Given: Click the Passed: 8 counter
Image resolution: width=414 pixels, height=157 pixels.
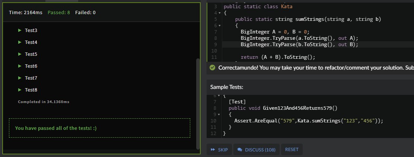Looking at the screenshot, I should [x=58, y=12].
